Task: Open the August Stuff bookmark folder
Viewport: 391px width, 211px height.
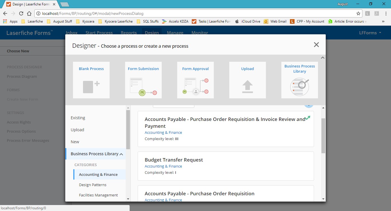Action: click(59, 21)
